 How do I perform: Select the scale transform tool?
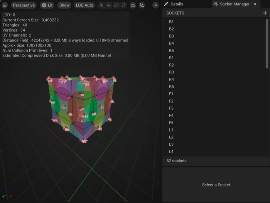[x=123, y=5]
